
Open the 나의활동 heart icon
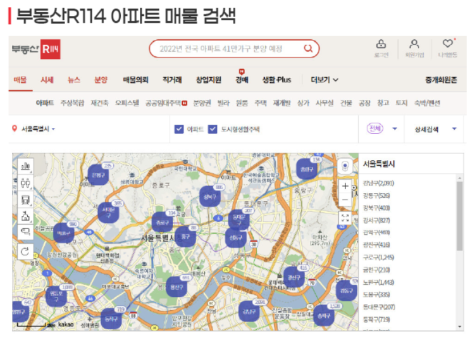[x=448, y=44]
